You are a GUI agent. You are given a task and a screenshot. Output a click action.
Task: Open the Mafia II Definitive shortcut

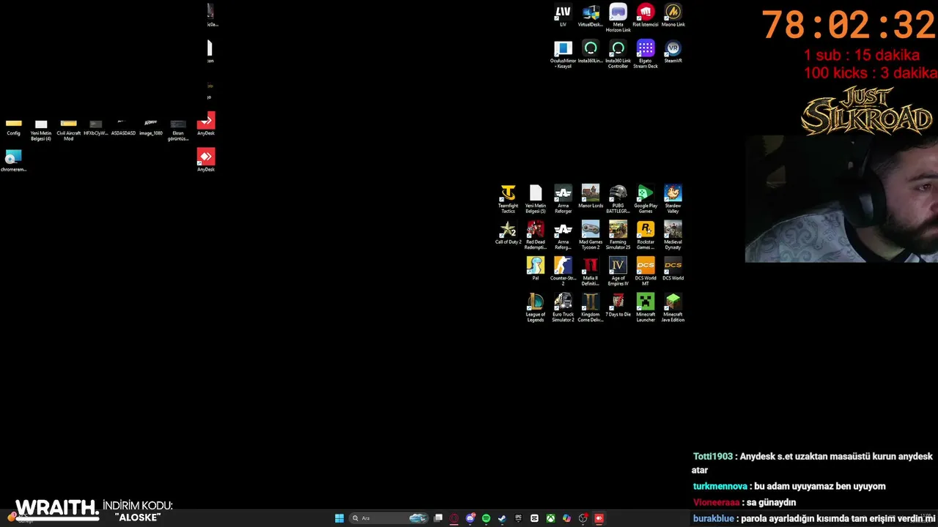[591, 272]
